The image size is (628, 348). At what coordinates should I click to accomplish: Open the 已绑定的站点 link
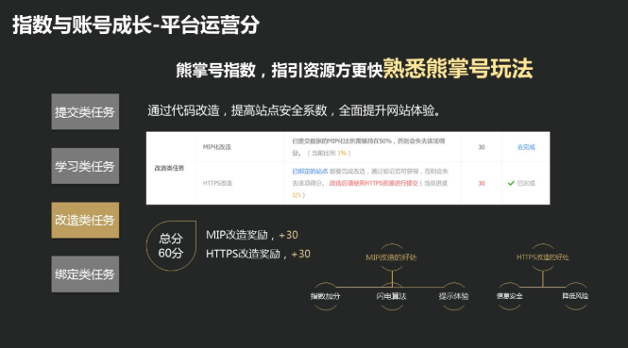coord(310,172)
